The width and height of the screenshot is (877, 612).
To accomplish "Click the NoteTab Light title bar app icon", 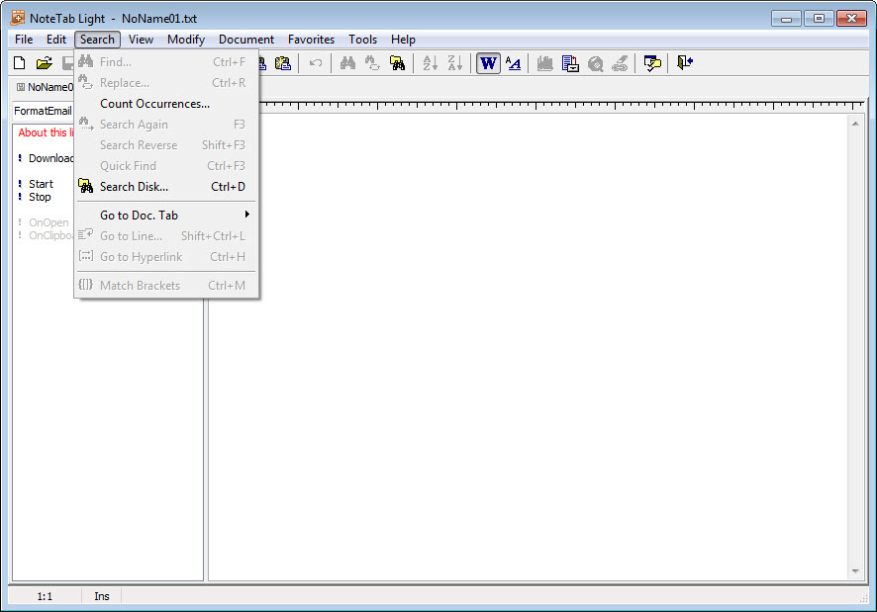I will (x=18, y=18).
